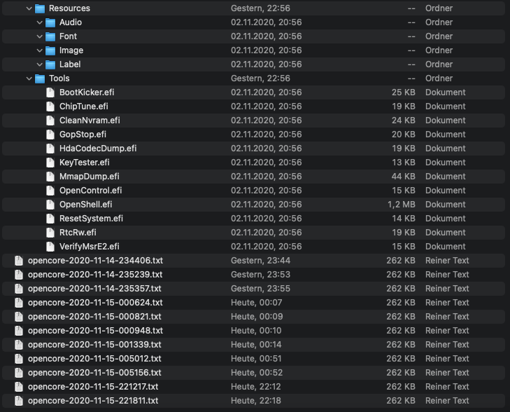Click the ResetSystem.efi file name
The image size is (510, 412).
click(x=91, y=219)
